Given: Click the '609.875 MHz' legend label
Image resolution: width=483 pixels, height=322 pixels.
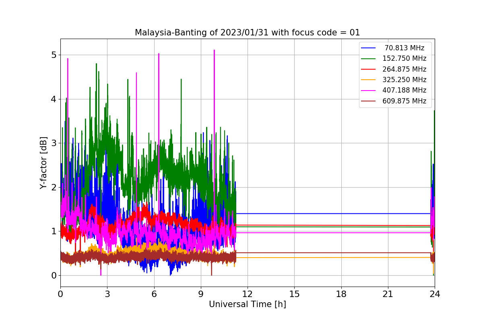Looking at the screenshot, I should tap(405, 101).
